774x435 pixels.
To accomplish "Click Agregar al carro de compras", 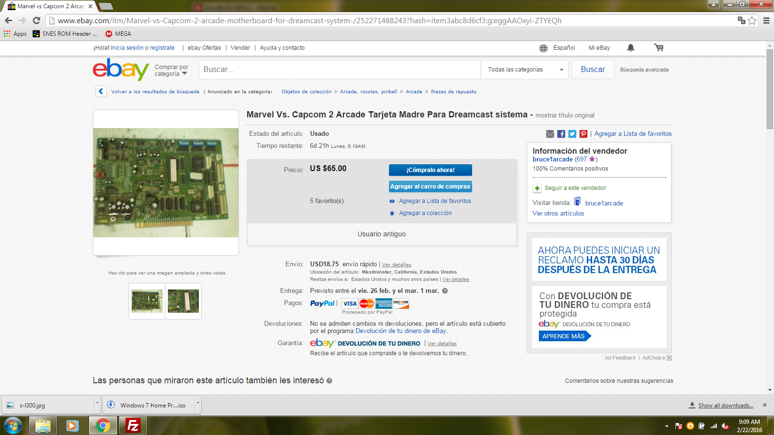I will tap(431, 187).
